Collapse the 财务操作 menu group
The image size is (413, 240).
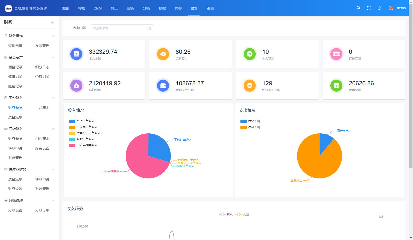tap(53, 36)
